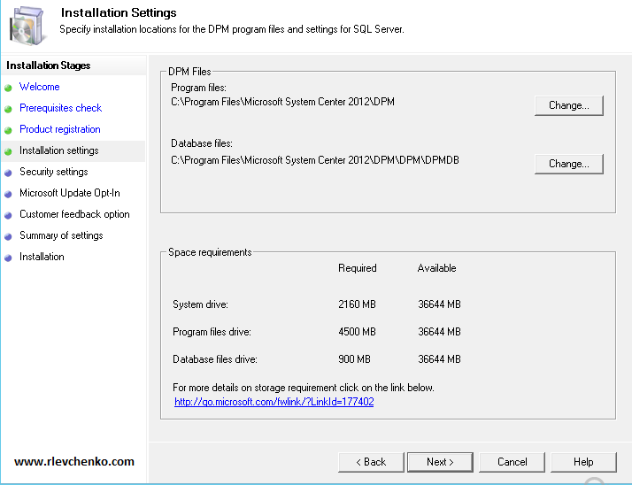Go to Prerequisites check stage
This screenshot has height=485, width=632.
click(60, 108)
